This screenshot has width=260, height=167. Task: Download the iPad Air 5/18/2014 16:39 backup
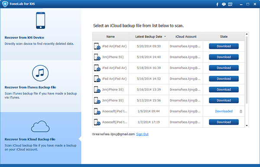pos(224,68)
